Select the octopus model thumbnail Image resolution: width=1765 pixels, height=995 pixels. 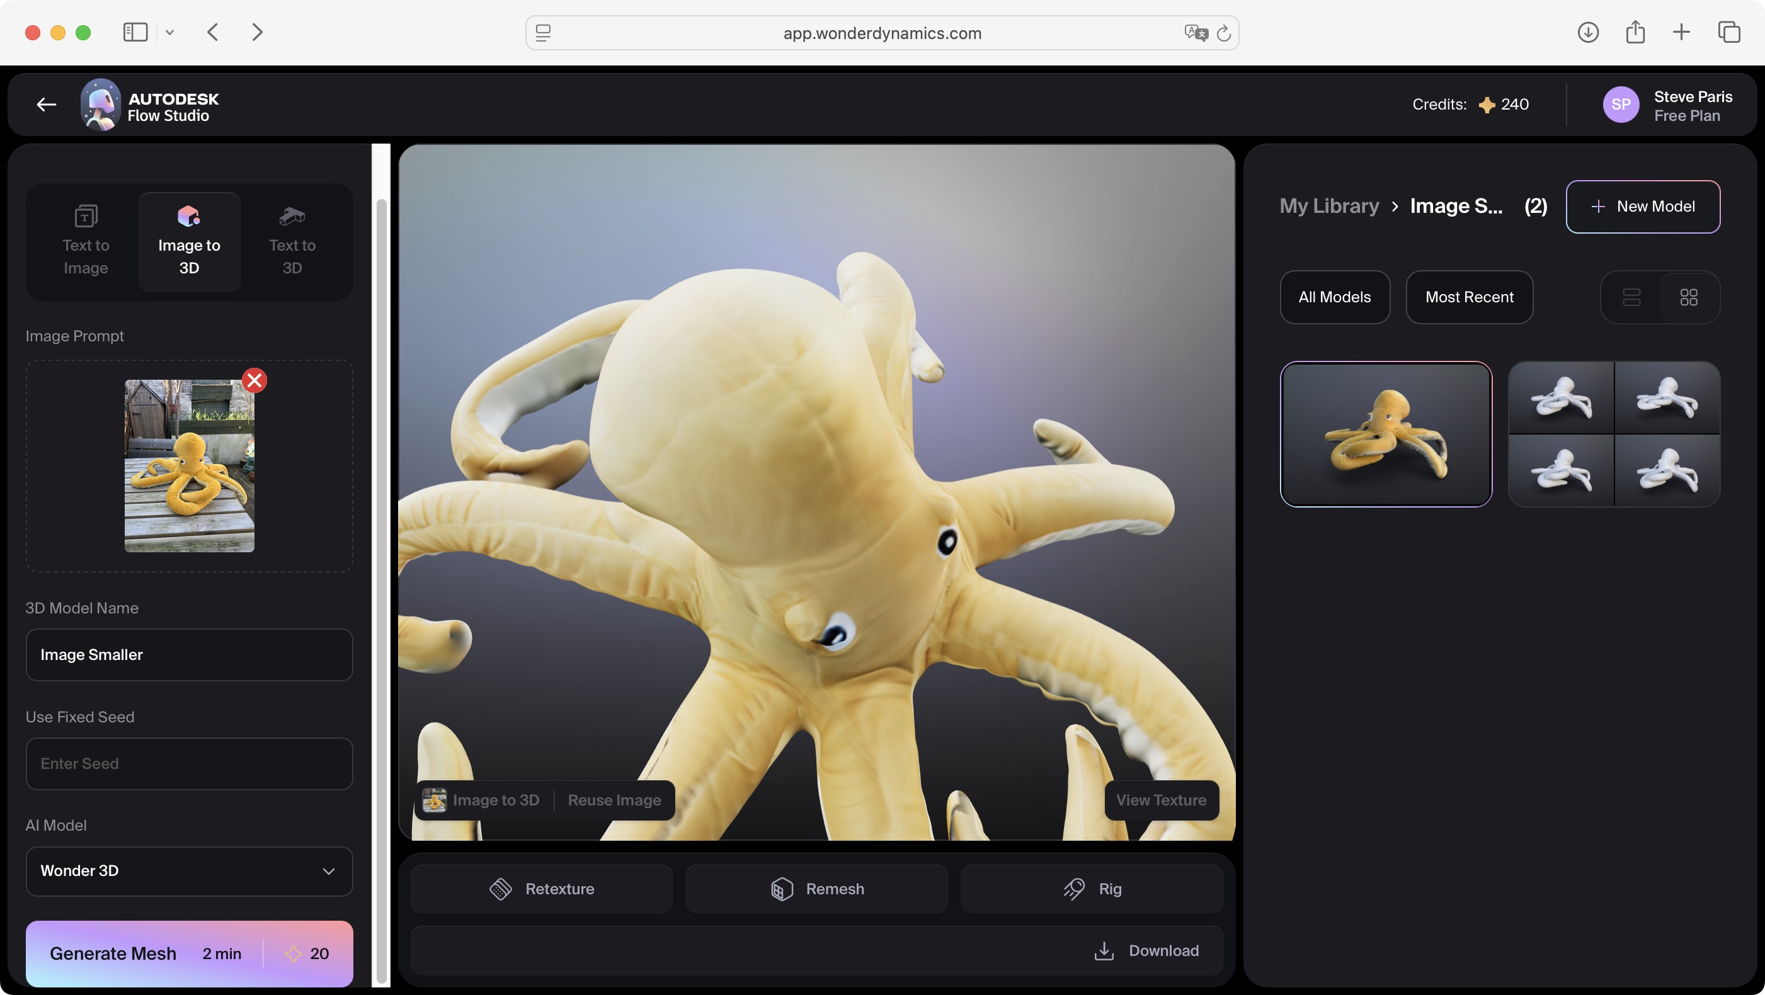(1385, 434)
